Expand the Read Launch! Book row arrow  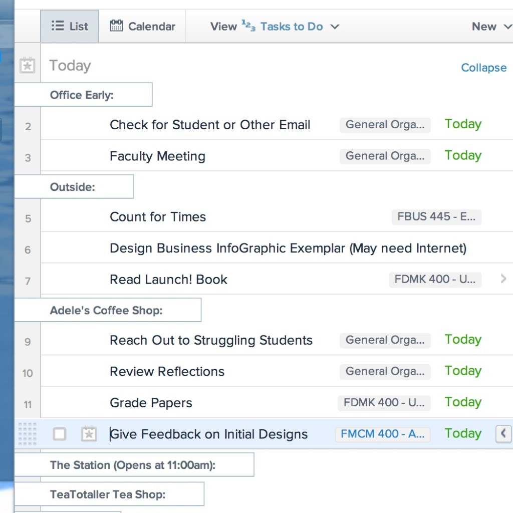point(503,279)
